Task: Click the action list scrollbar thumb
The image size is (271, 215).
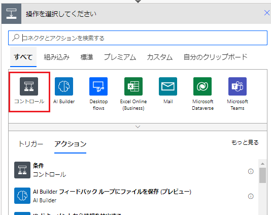Action: pos(262,175)
